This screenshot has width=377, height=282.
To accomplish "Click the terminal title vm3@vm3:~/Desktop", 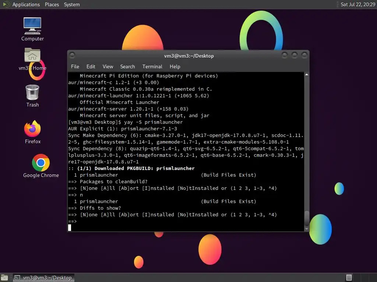I will [x=189, y=56].
